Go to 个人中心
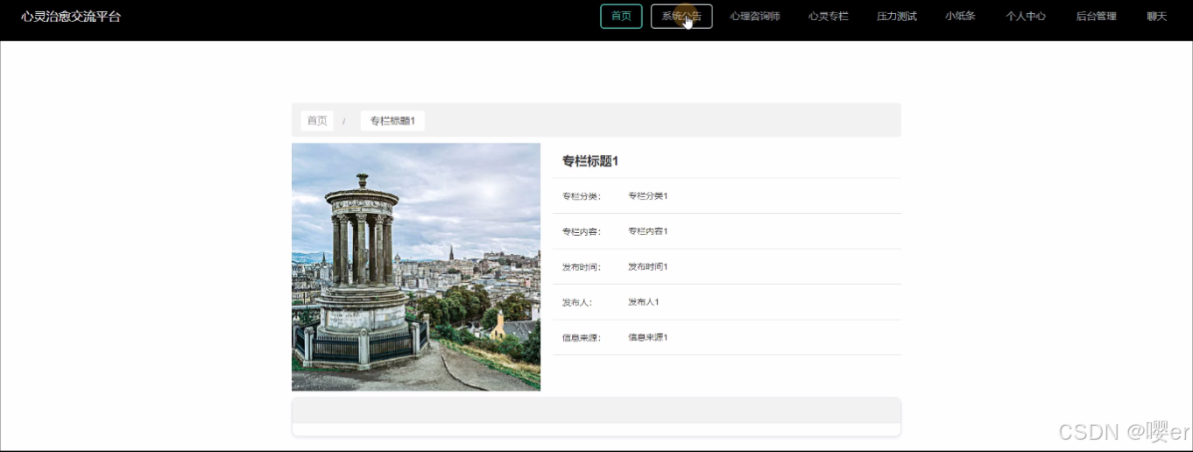1193x452 pixels. 1026,17
